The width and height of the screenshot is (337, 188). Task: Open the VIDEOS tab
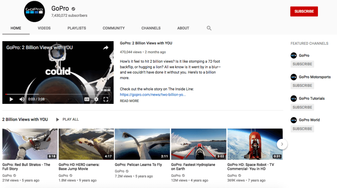[x=44, y=28]
